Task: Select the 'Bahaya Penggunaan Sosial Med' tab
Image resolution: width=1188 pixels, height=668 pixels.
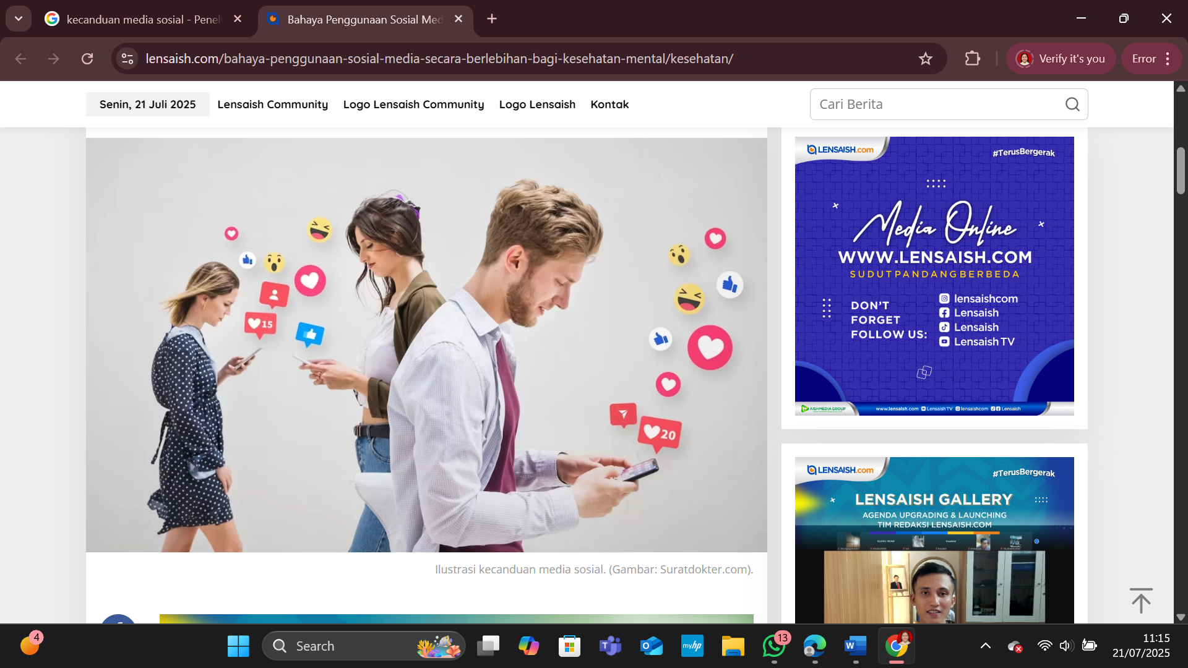Action: pos(365,19)
